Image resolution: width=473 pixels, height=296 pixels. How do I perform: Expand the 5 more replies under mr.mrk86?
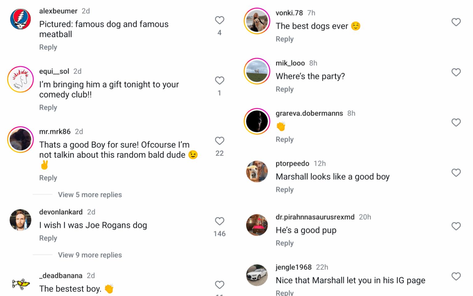[90, 195]
